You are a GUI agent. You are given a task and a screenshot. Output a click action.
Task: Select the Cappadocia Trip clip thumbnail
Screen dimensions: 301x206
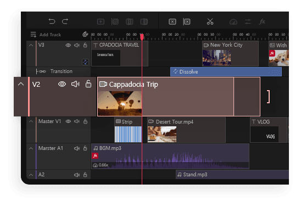coord(120,103)
